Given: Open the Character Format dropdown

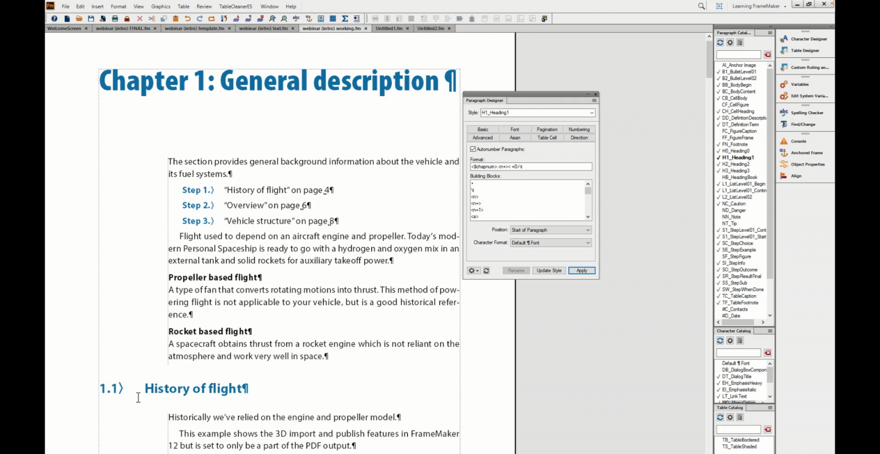Looking at the screenshot, I should tap(587, 242).
